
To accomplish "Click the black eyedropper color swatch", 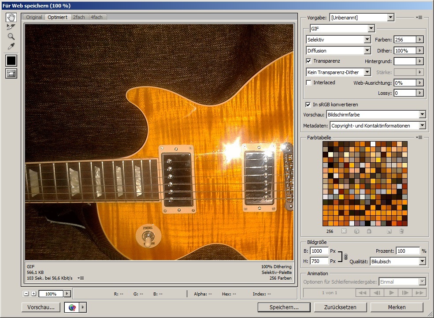I will tap(11, 60).
